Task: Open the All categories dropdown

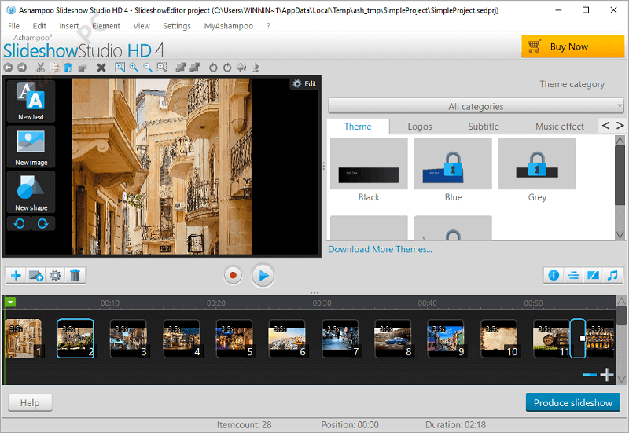Action: [x=476, y=106]
